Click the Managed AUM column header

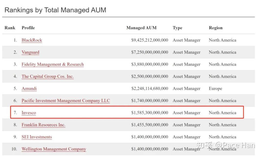pos(141,28)
